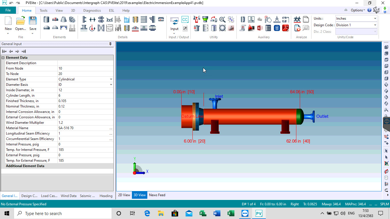The height and width of the screenshot is (219, 390).
Task: Click the Access database export icon
Action: click(x=260, y=28)
